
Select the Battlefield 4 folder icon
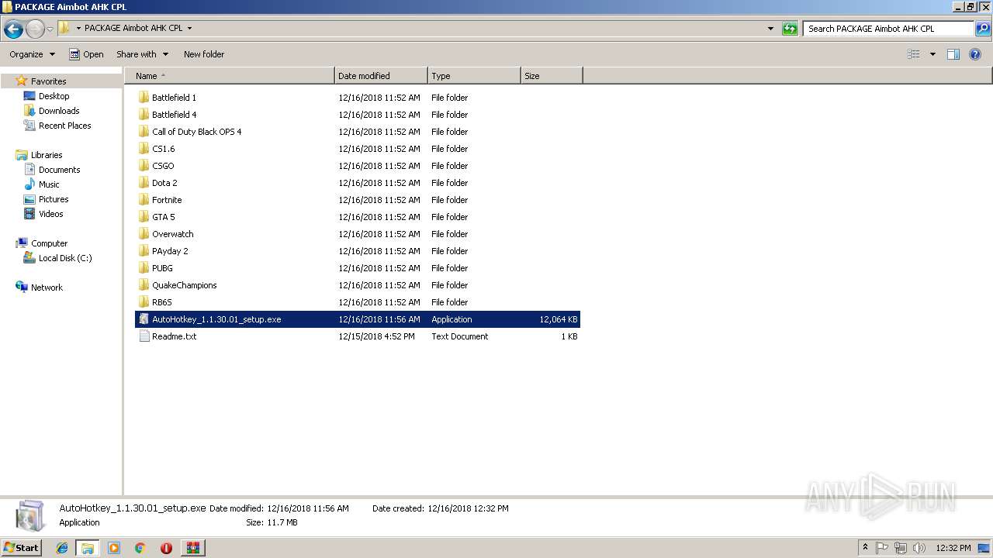click(x=144, y=115)
